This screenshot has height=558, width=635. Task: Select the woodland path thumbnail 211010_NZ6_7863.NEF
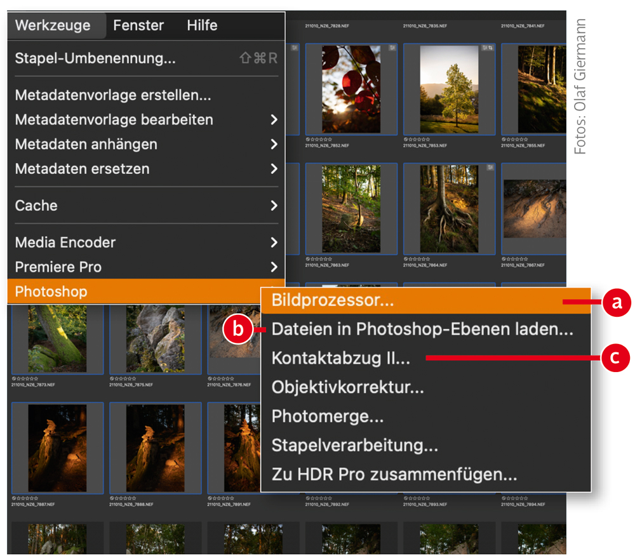point(351,209)
